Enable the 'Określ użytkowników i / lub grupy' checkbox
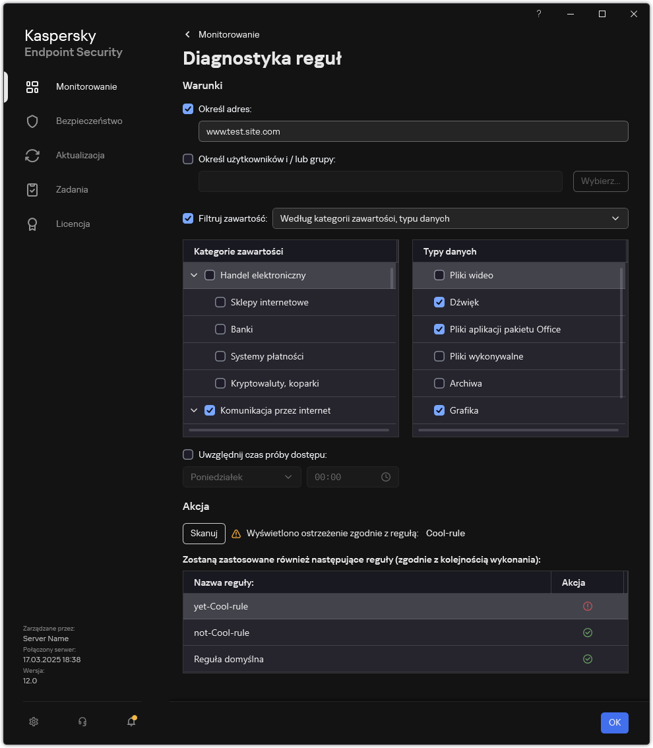This screenshot has width=653, height=748. [x=188, y=159]
